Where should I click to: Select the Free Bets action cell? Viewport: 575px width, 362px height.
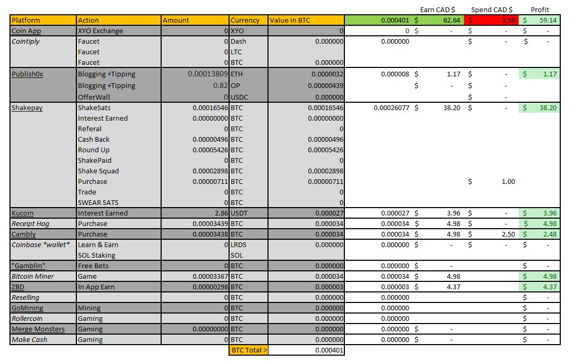point(119,266)
